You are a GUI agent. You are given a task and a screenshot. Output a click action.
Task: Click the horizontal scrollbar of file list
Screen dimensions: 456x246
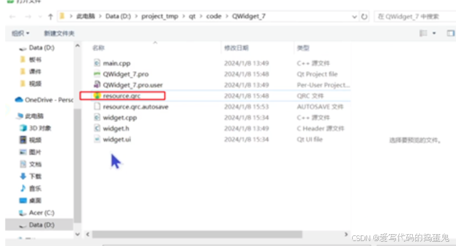pos(197,234)
